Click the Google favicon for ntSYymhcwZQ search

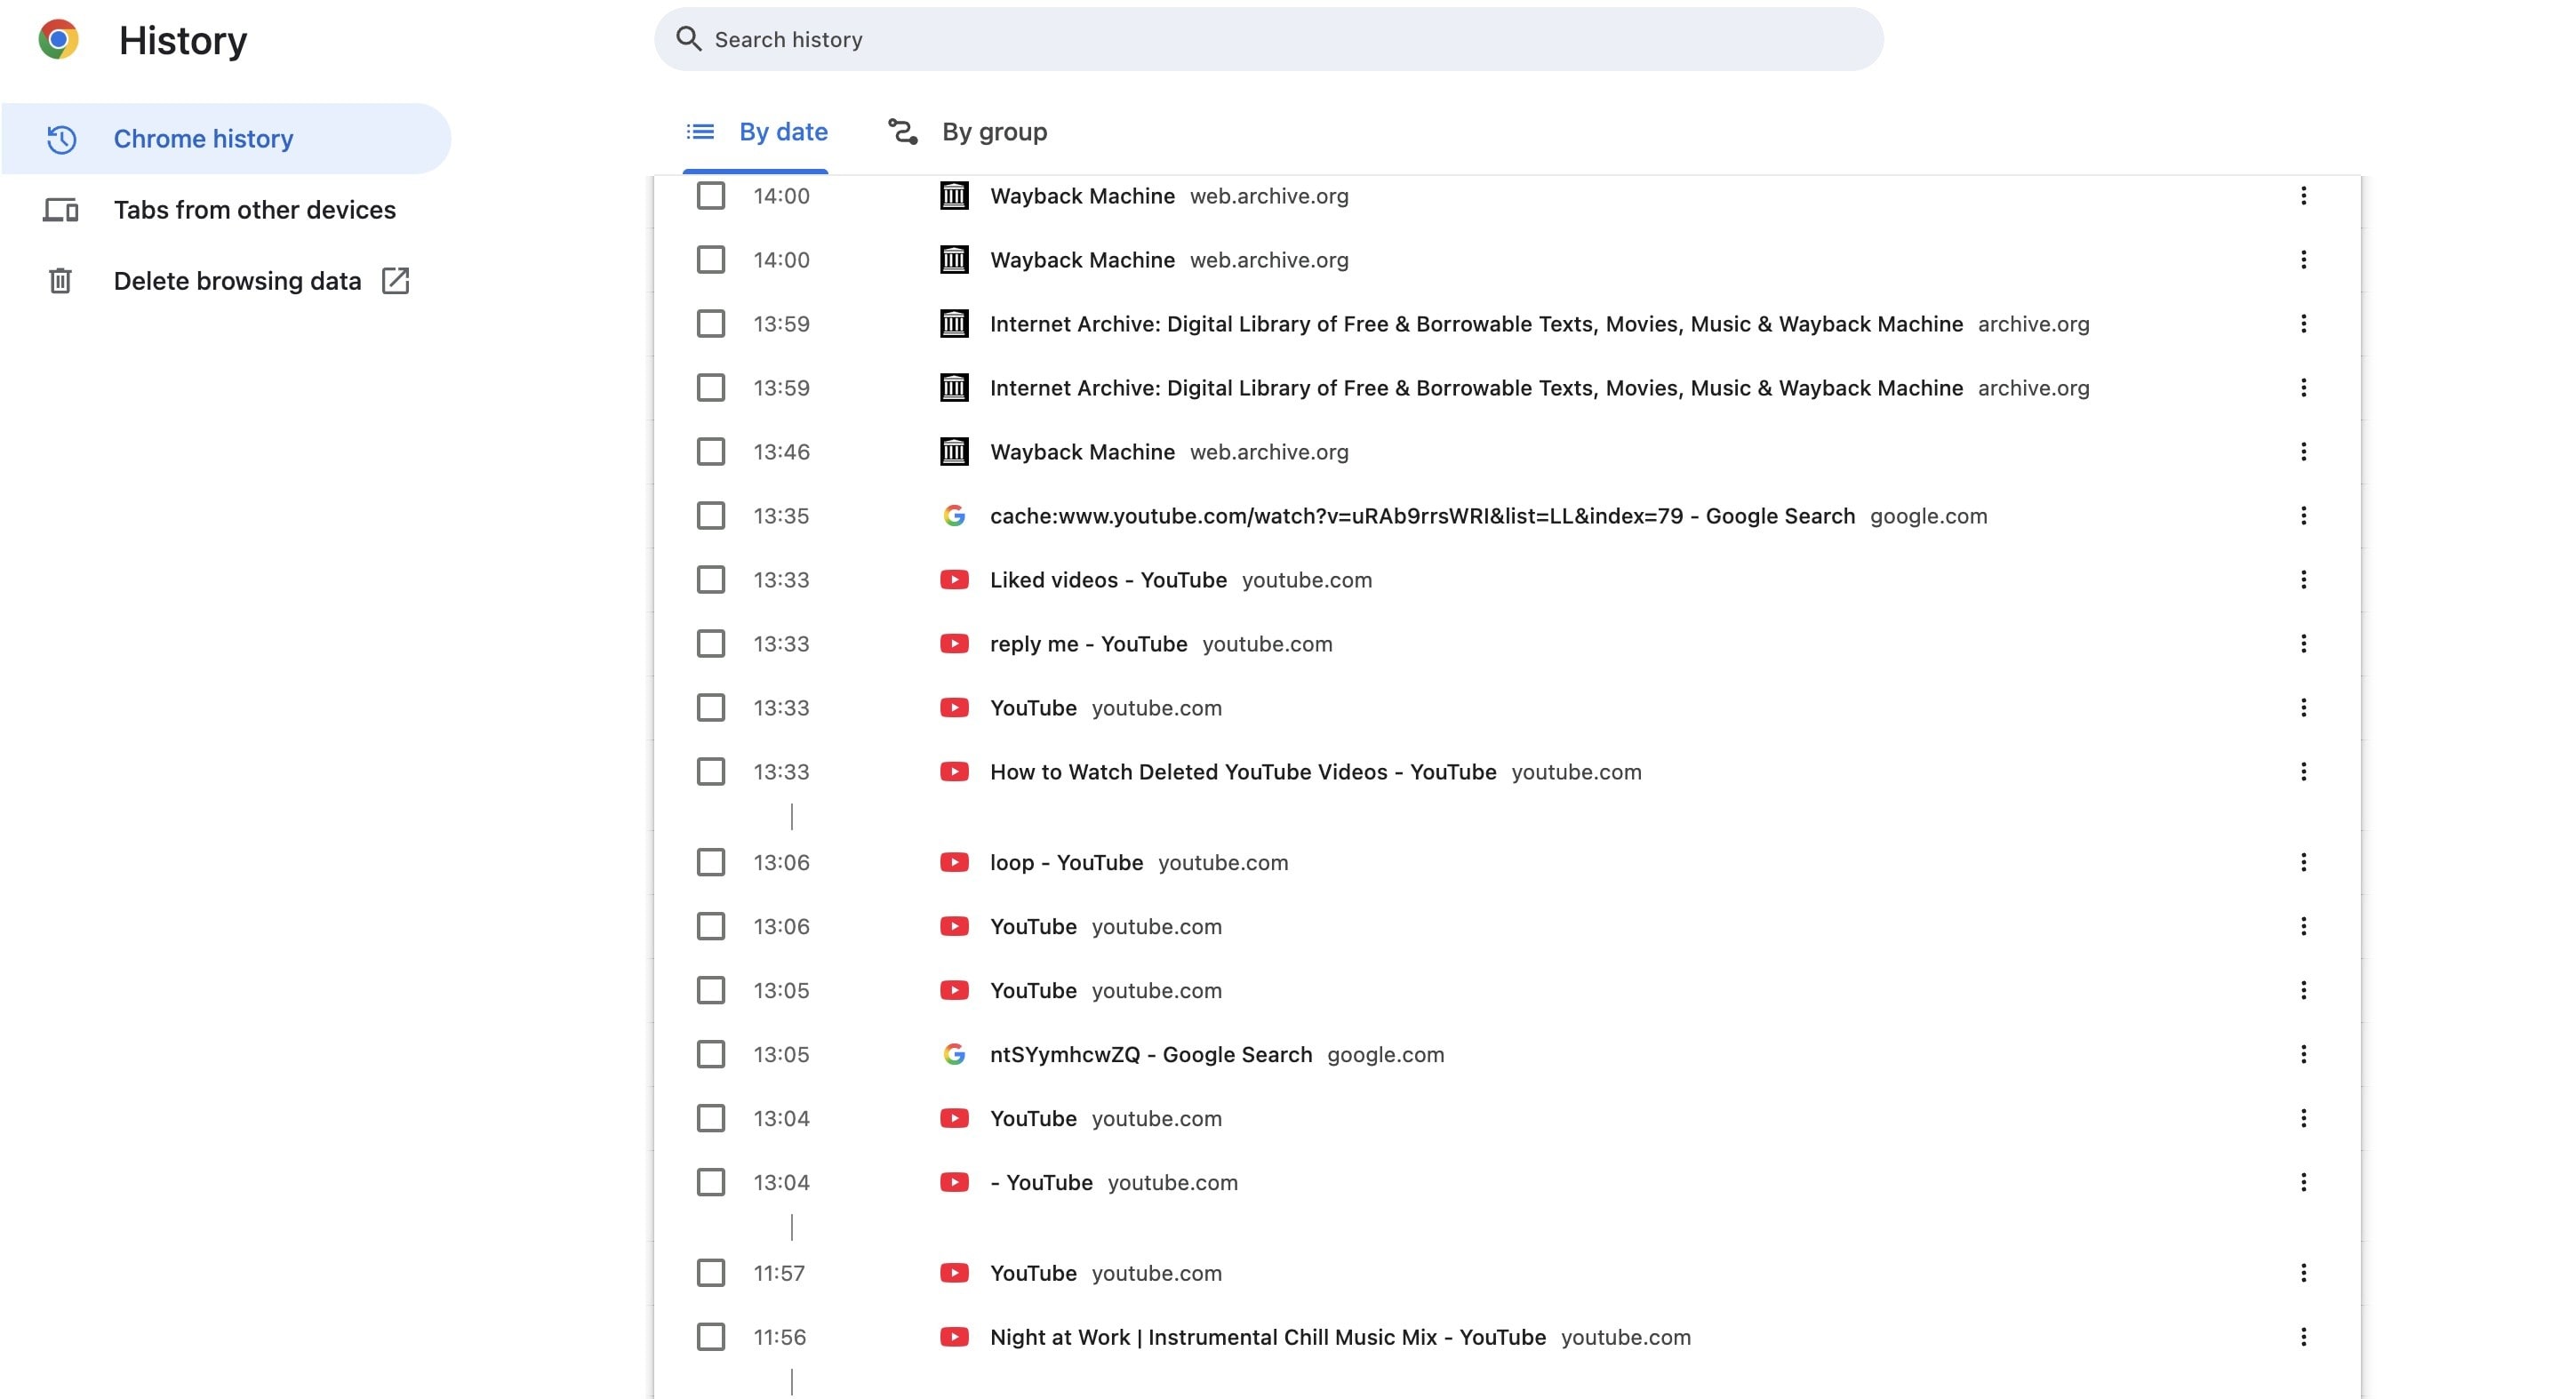[x=954, y=1054]
